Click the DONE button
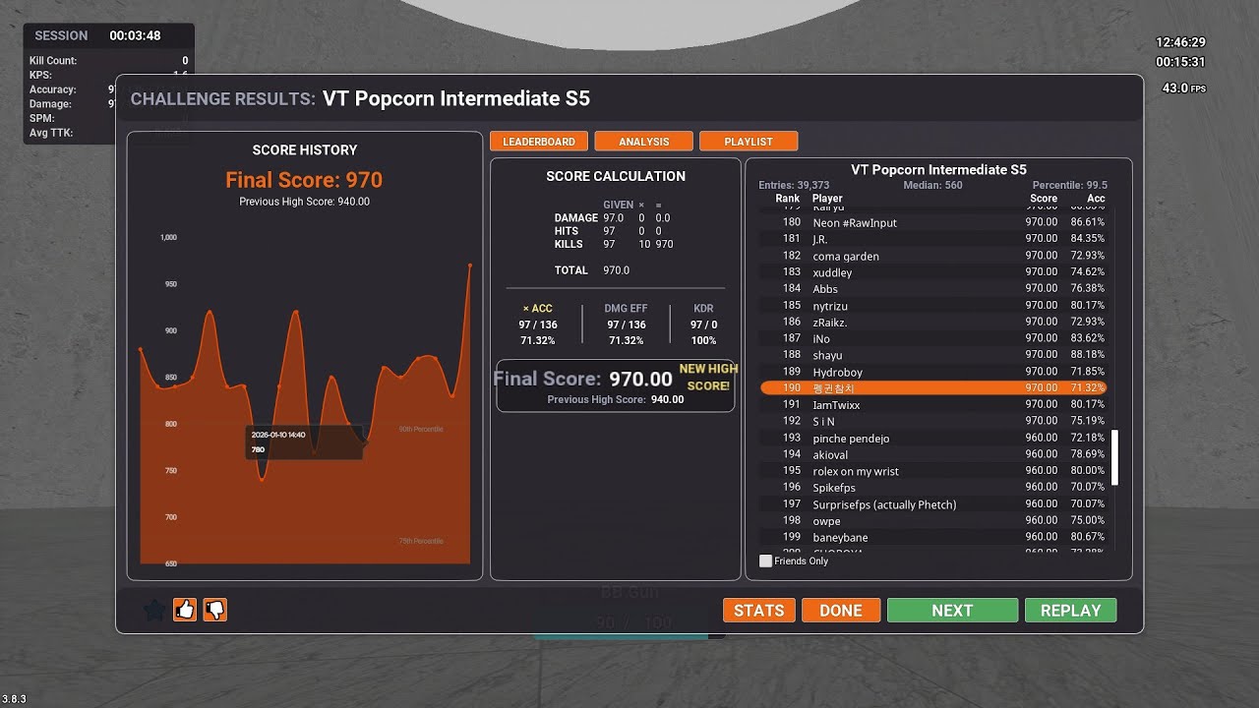 pyautogui.click(x=841, y=611)
